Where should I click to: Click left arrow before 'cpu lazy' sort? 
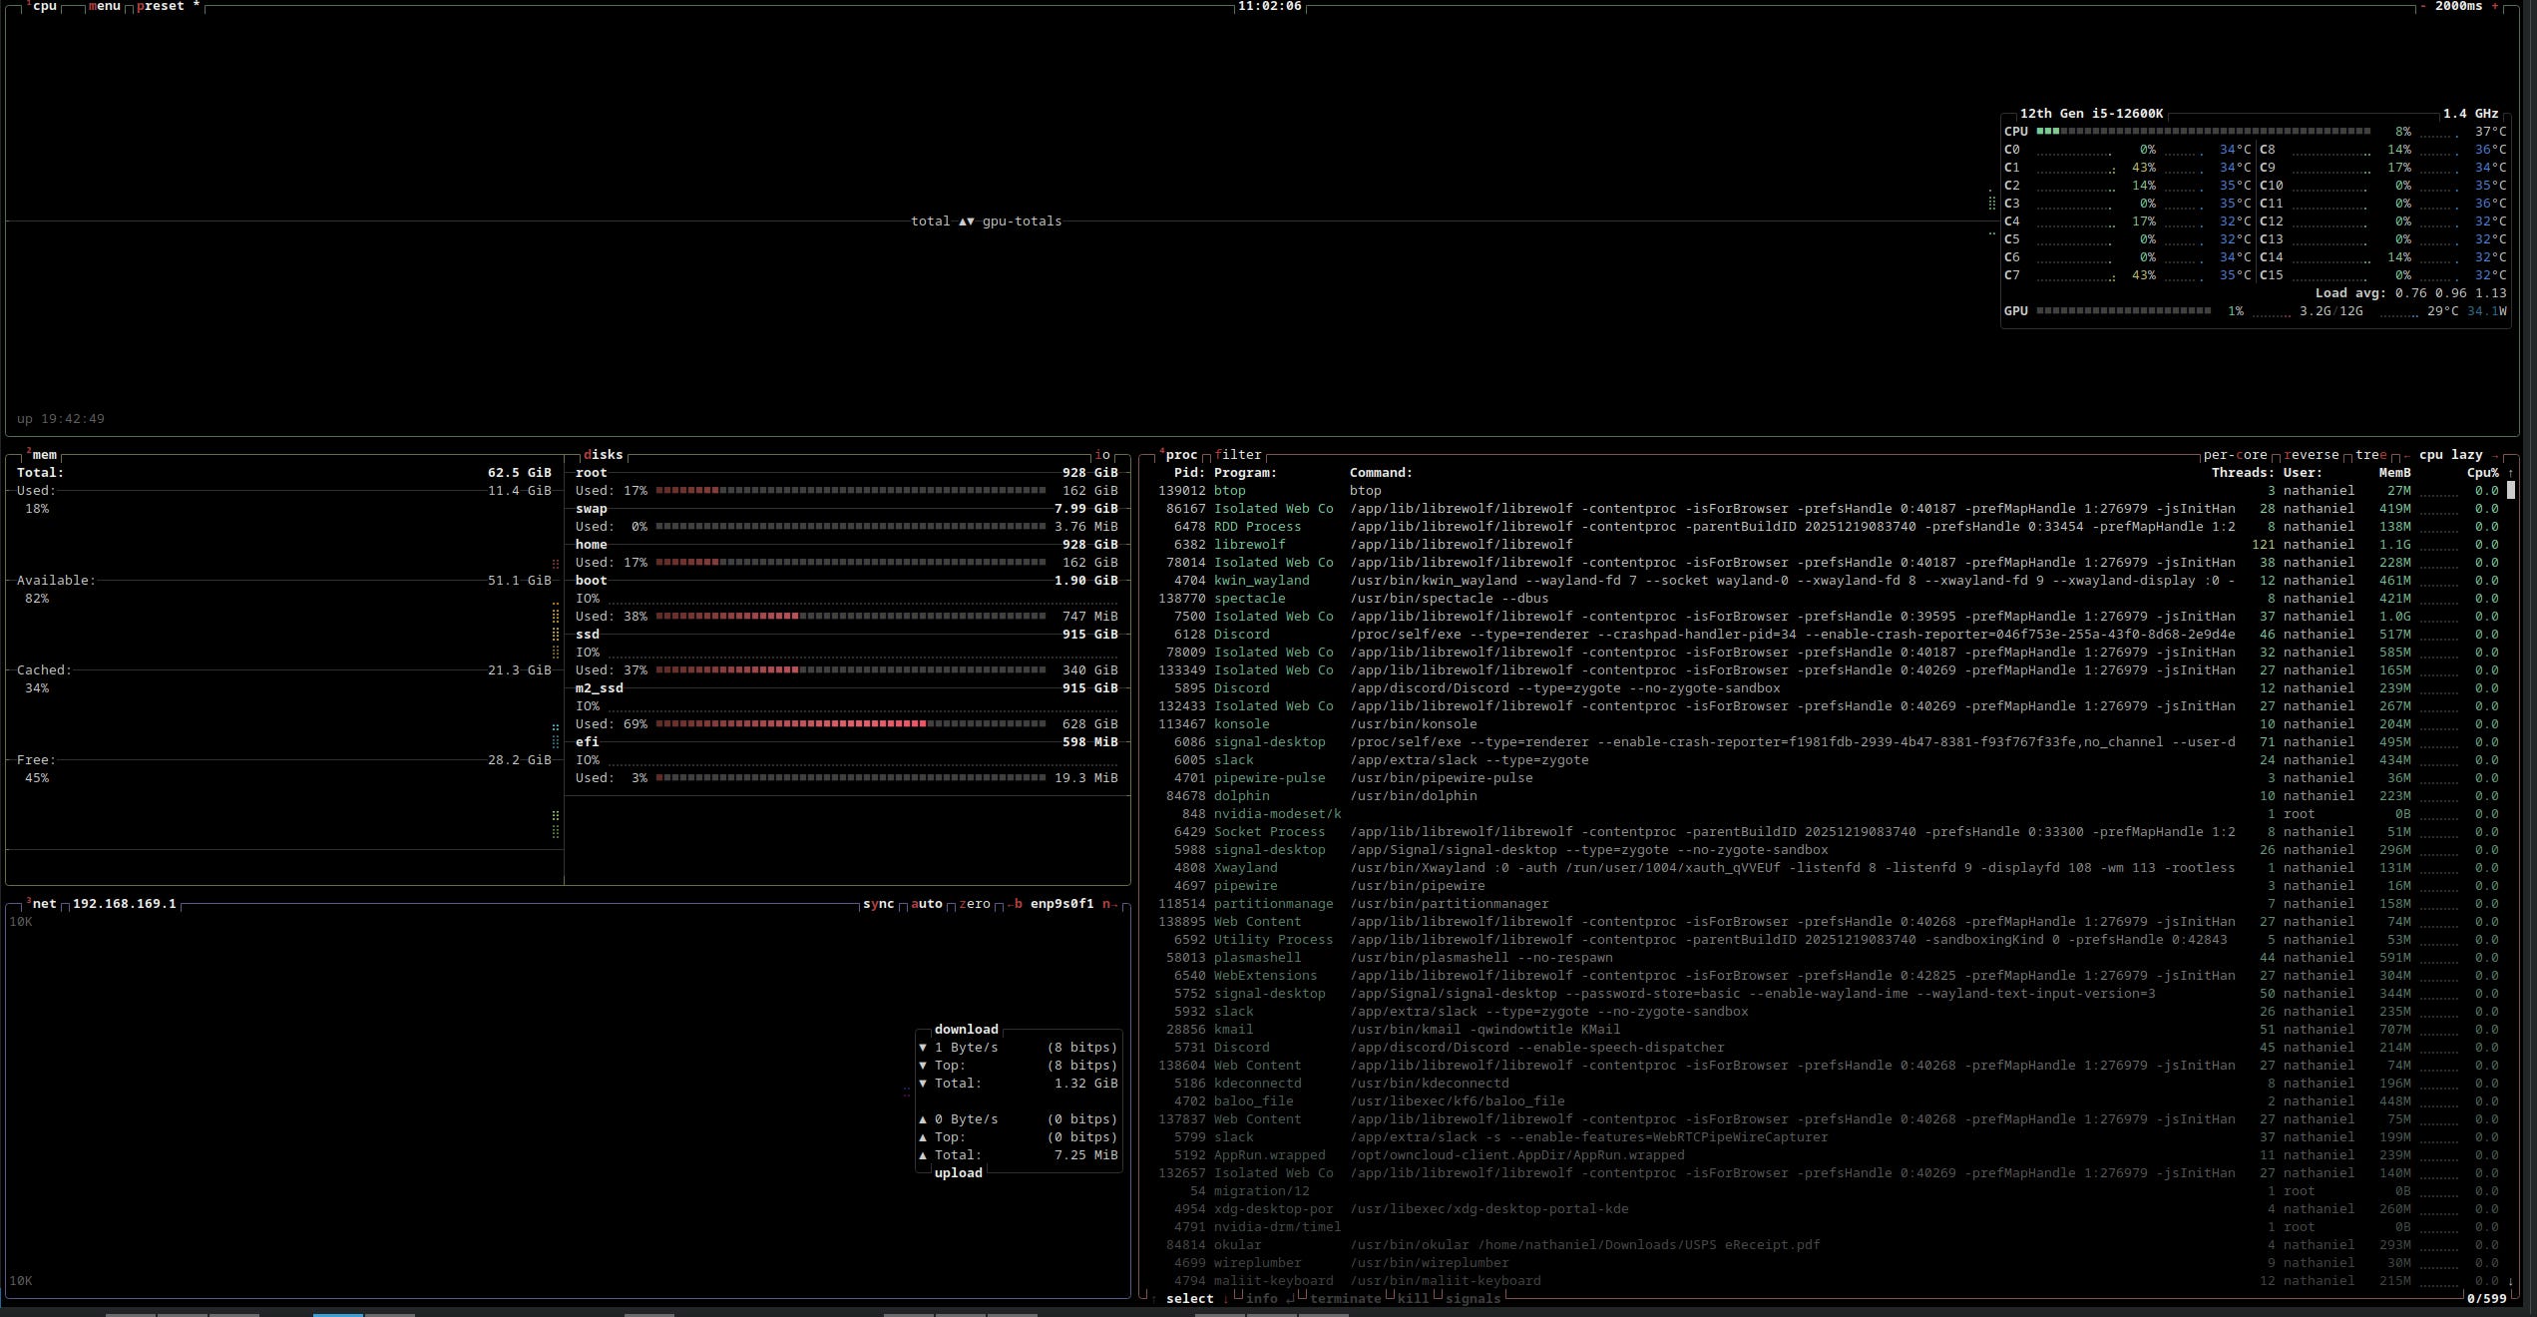(x=2406, y=455)
